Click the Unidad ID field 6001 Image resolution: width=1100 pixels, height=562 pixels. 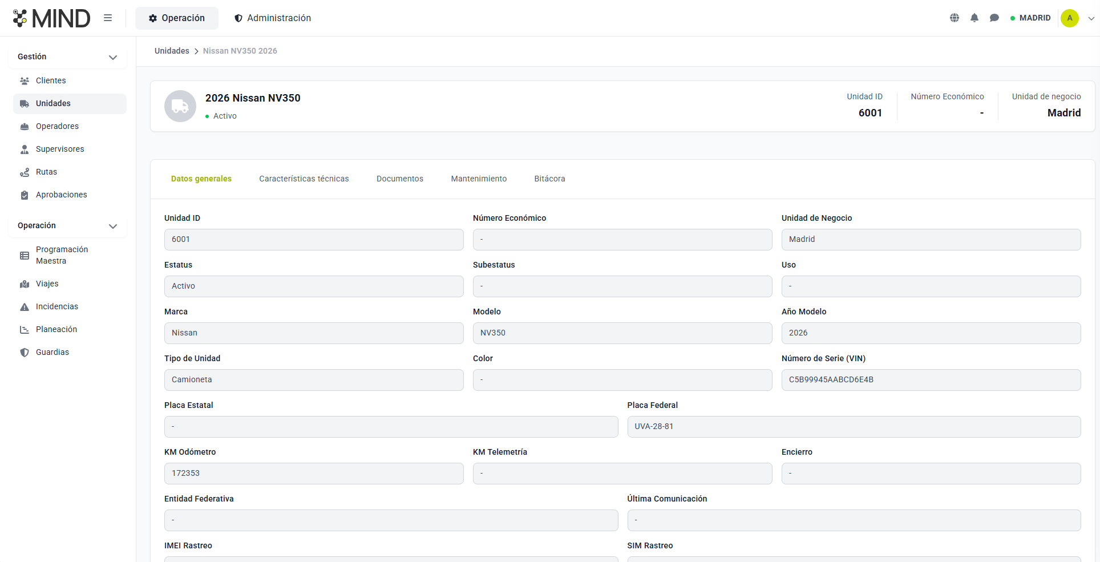pos(314,240)
